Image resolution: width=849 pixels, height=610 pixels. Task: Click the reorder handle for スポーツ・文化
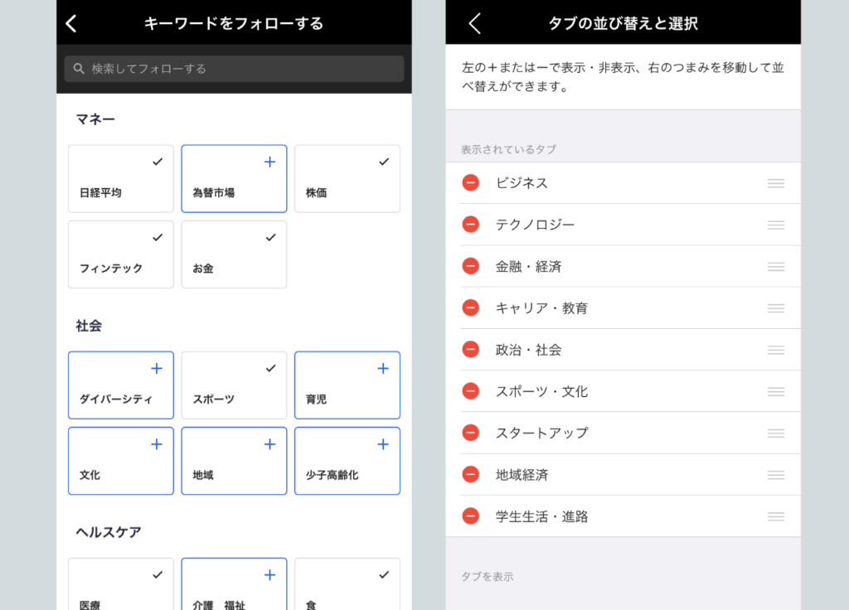click(776, 392)
